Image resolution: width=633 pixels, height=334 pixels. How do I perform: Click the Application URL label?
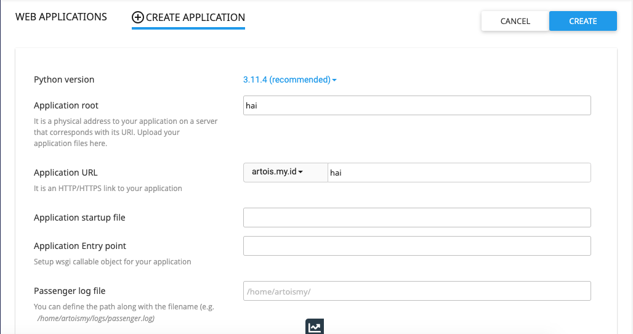(66, 173)
